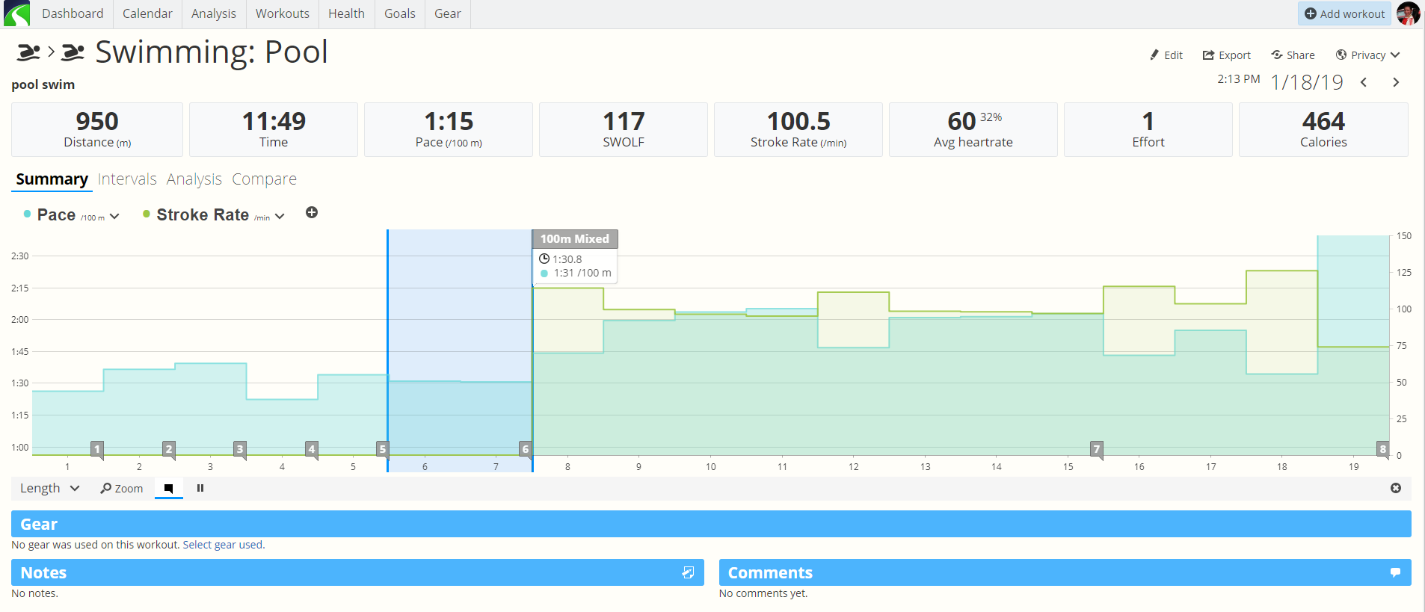Click the Export icon button
The width and height of the screenshot is (1425, 612).
(1226, 55)
